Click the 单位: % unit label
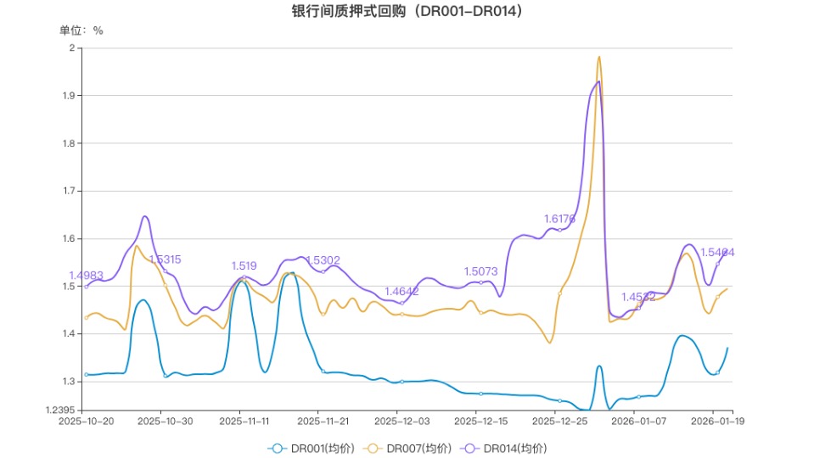 point(81,31)
